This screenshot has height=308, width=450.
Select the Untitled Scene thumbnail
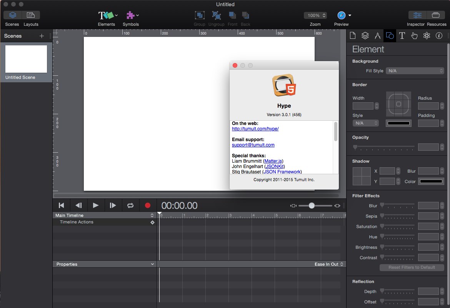pyautogui.click(x=26, y=59)
